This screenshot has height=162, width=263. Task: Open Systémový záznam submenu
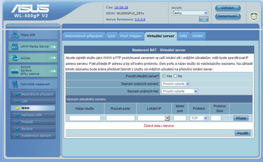tap(33, 136)
